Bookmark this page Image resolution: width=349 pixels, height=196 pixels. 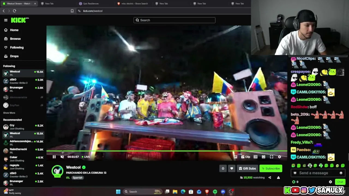pos(72,11)
